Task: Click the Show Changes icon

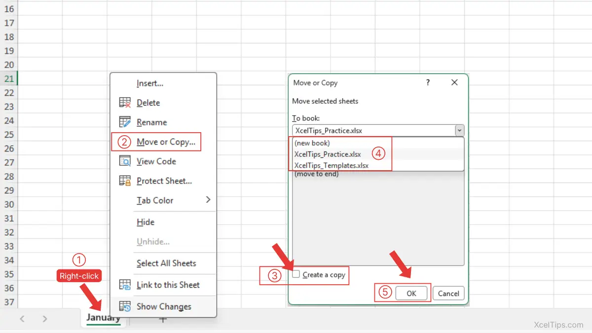Action: [125, 306]
